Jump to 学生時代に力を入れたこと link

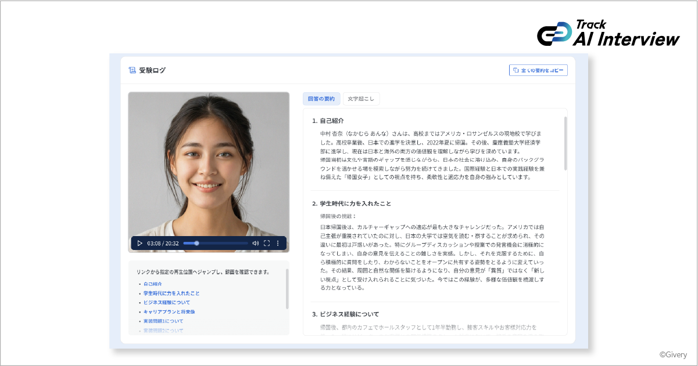click(171, 293)
